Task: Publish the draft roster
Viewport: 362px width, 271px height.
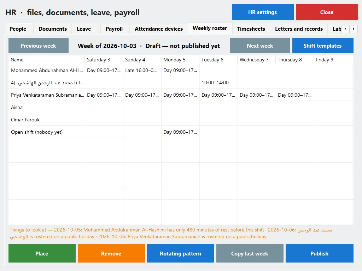Action: coord(320,253)
